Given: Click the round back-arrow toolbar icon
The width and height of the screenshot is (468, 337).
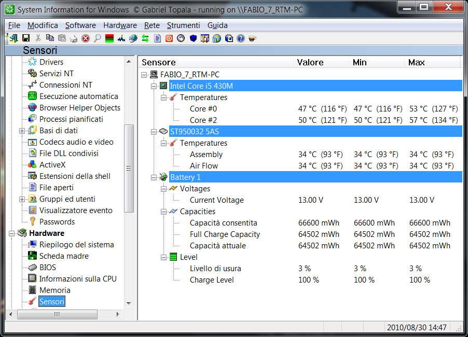Looking at the screenshot, I should coord(181,38).
